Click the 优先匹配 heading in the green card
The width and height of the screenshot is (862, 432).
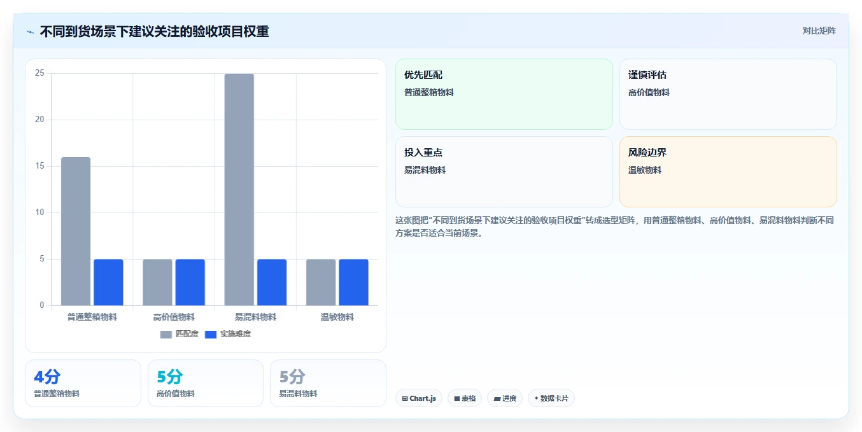(423, 75)
